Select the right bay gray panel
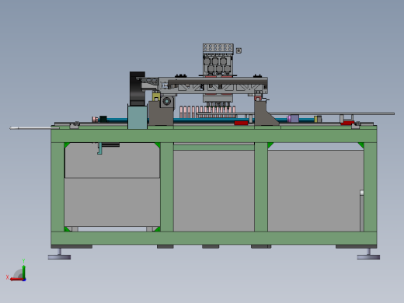Image resolution: width=404 pixels, height=303 pixels. [x=315, y=191]
